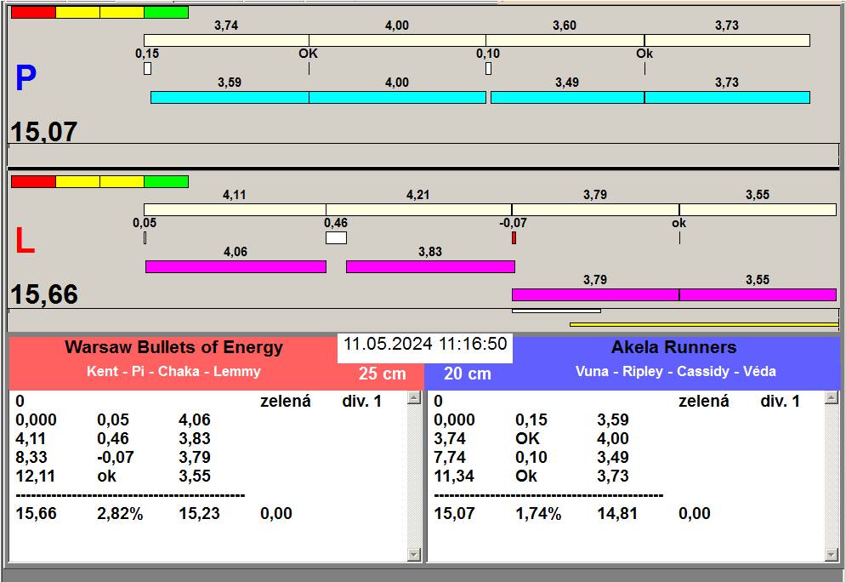Click the red -0,07 pass marker in lane L
This screenshot has width=846, height=582.
tap(514, 238)
